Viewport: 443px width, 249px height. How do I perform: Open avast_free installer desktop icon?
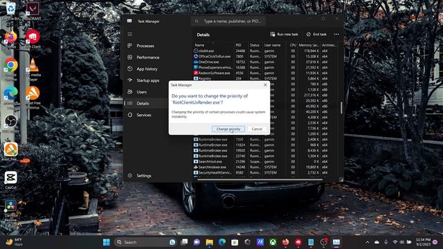coord(11,152)
